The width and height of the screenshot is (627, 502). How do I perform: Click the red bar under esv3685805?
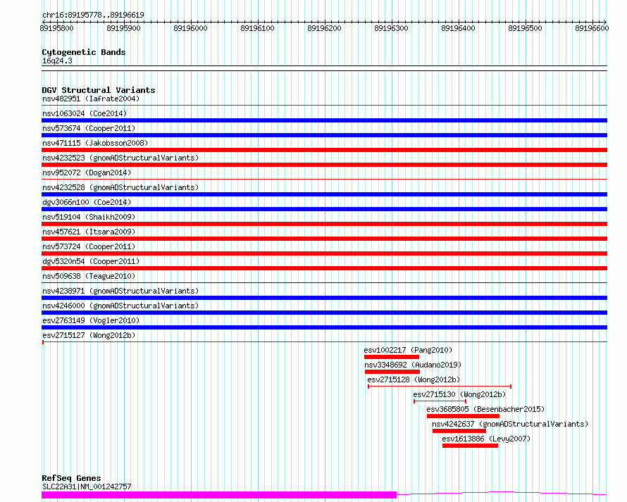coord(463,416)
